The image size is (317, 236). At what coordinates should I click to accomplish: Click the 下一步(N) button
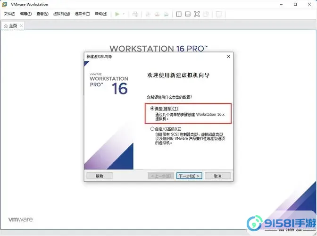point(189,176)
